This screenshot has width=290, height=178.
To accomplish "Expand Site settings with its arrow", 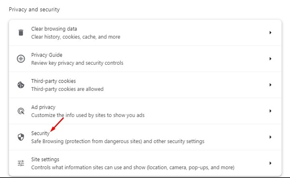I will pyautogui.click(x=270, y=163).
